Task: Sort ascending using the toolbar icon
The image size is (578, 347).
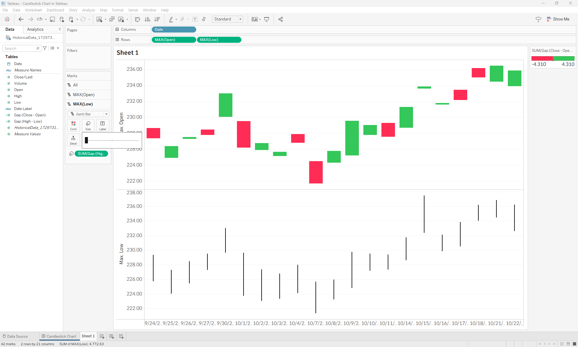Action: [x=147, y=19]
